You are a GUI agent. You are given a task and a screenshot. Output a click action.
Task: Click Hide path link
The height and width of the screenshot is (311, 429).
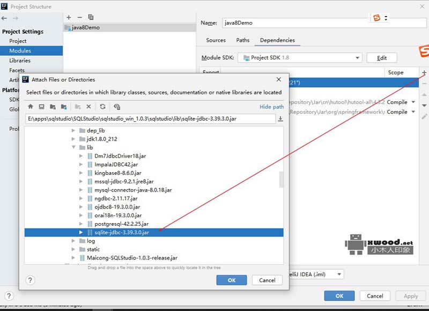[x=272, y=107]
